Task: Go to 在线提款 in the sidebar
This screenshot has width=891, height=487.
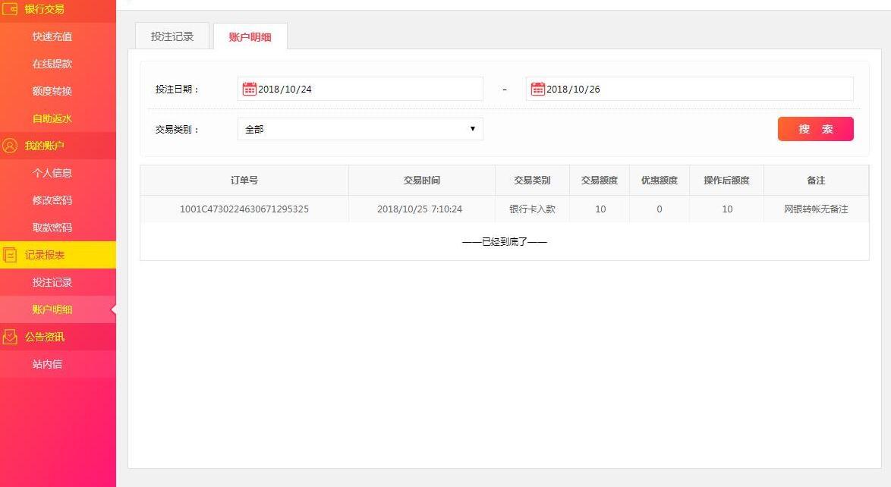Action: coord(52,64)
